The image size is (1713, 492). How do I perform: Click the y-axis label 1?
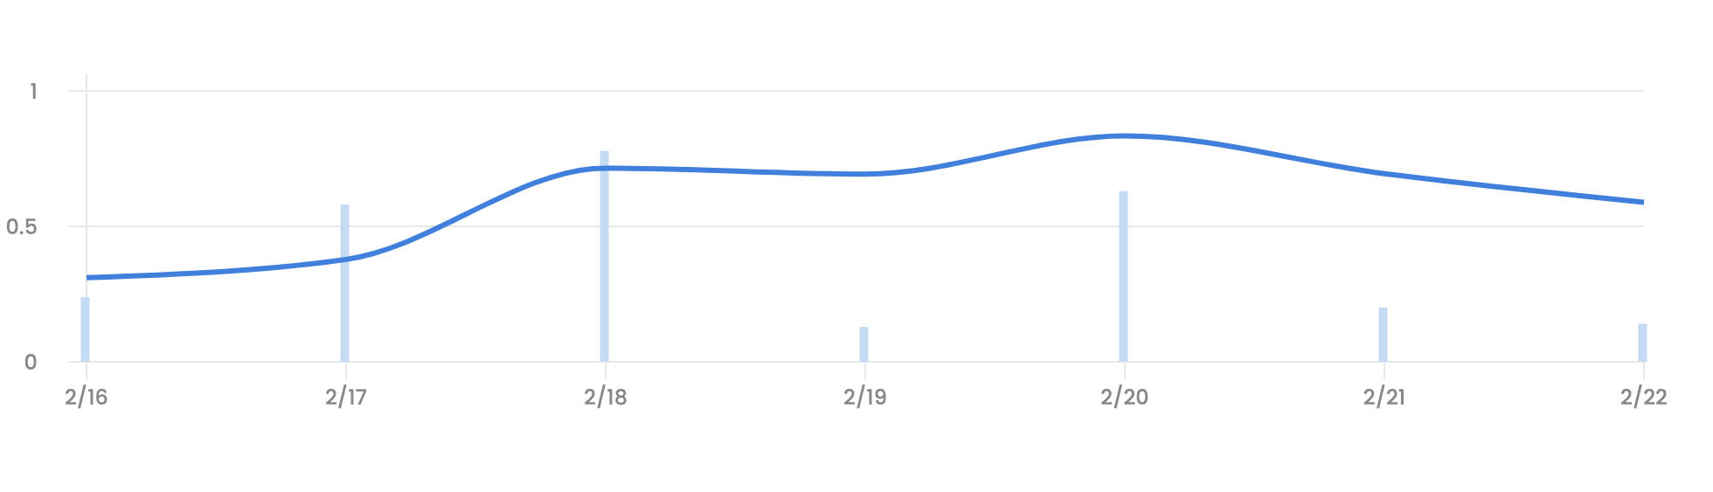(x=33, y=91)
